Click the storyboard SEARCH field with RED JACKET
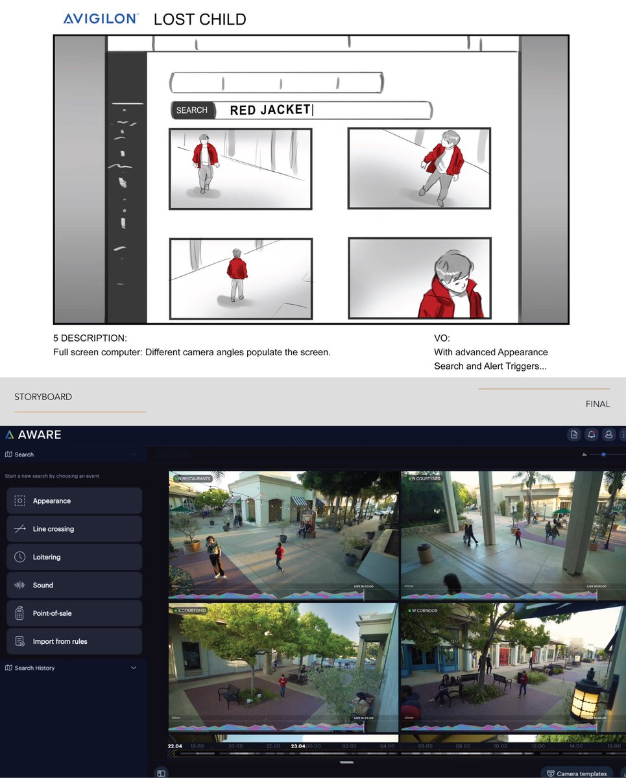This screenshot has width=626, height=778. coord(302,110)
